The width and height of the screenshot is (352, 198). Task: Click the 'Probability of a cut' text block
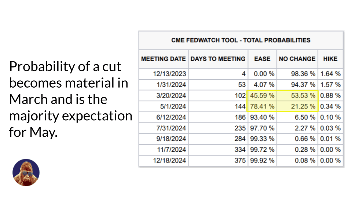click(70, 99)
